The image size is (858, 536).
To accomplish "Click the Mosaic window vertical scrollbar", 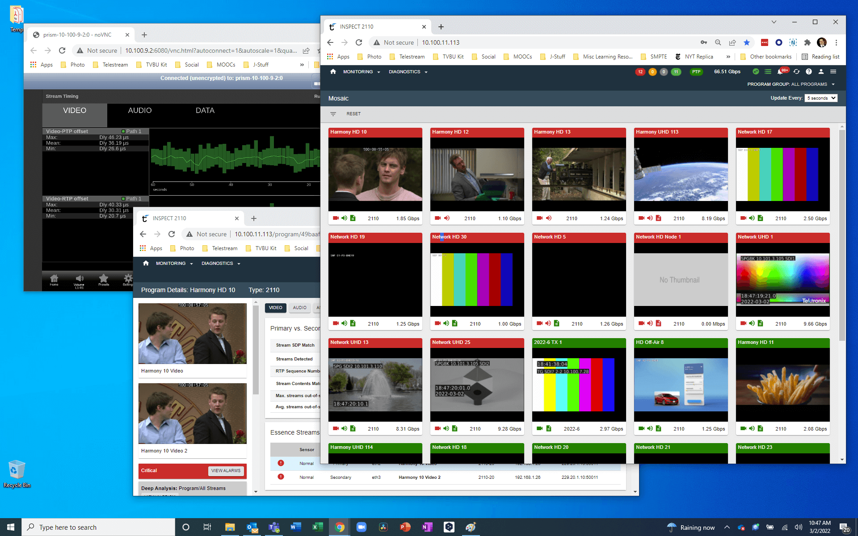I will pos(842,236).
